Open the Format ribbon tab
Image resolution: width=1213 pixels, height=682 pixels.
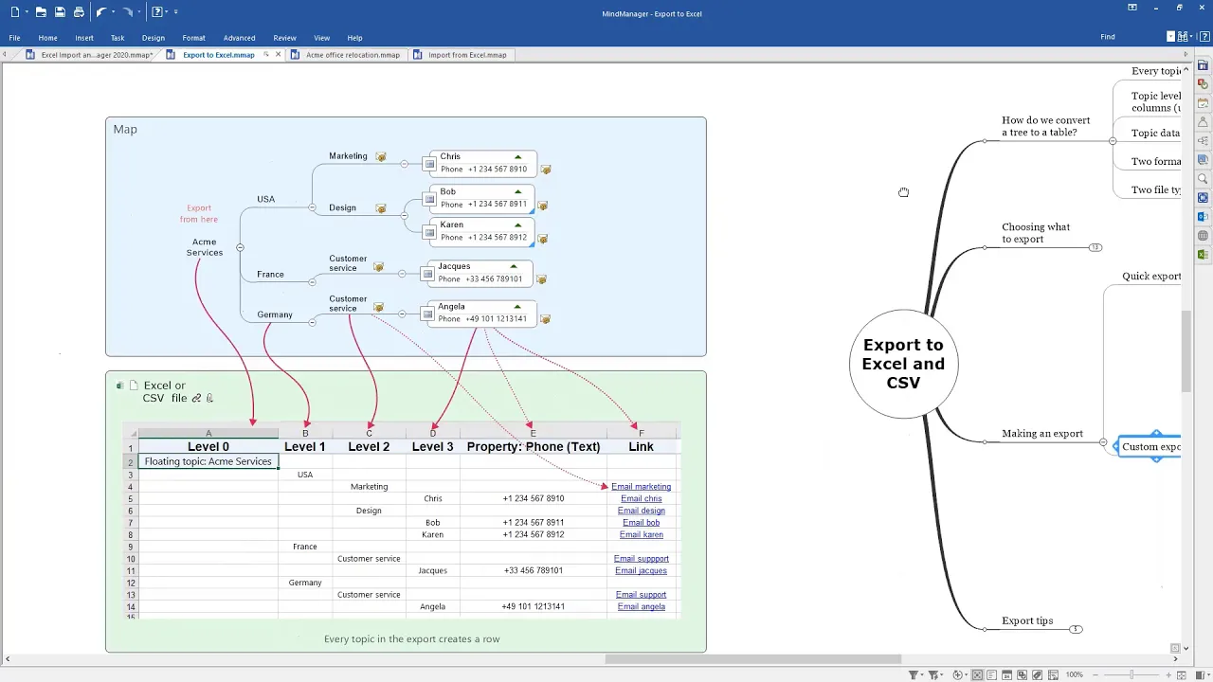[x=193, y=38]
